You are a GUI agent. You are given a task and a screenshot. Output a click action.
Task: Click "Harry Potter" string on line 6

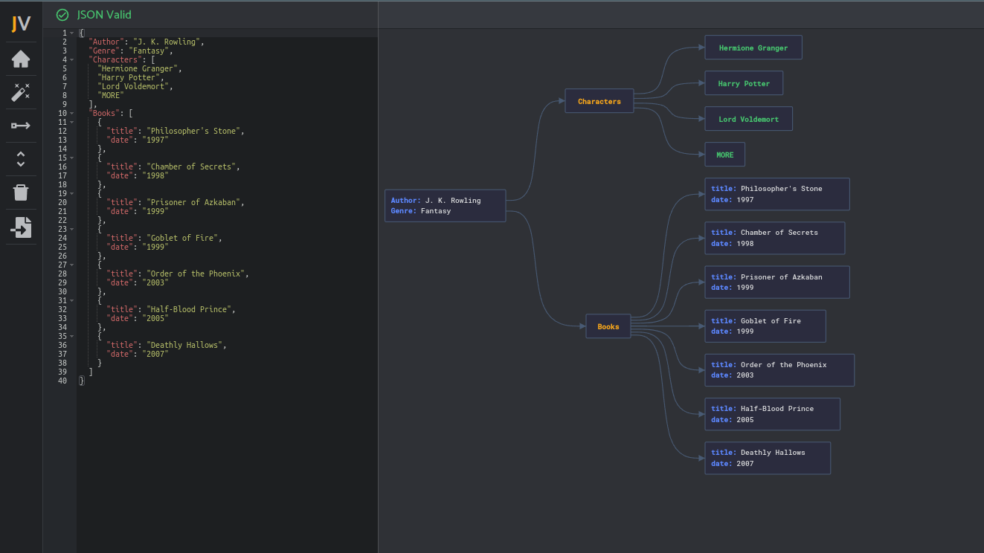coord(129,78)
